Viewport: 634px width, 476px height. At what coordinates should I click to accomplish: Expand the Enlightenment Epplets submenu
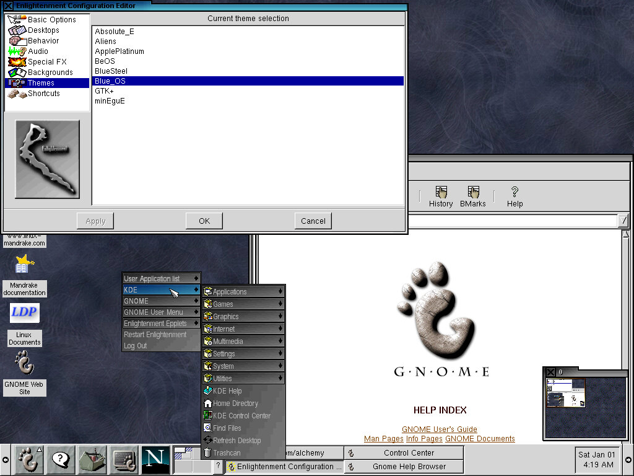[161, 324]
